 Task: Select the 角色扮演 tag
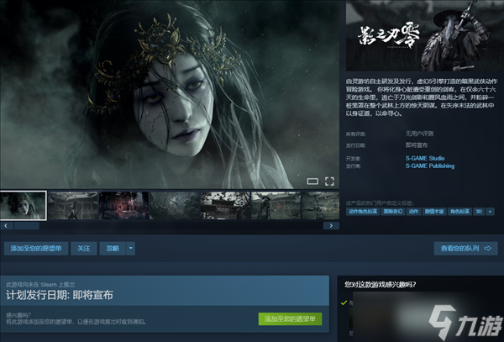point(459,211)
